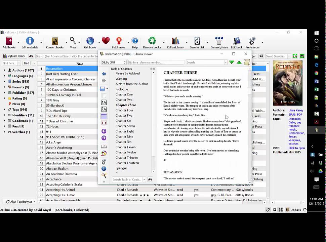This screenshot has height=242, width=326.
Task: Click the Reclamation cover thumbnail
Action: (x=288, y=83)
